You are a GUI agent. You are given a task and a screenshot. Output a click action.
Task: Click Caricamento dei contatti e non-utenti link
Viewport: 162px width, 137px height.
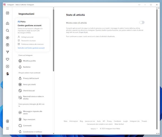pyautogui.click(x=100, y=124)
